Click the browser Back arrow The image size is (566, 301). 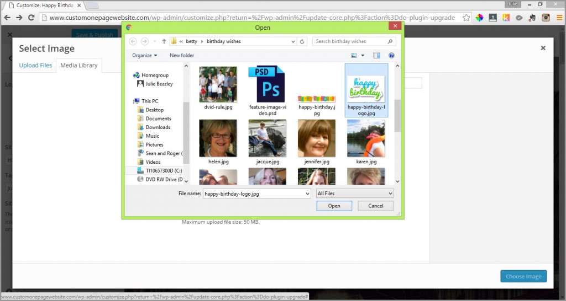coord(7,17)
